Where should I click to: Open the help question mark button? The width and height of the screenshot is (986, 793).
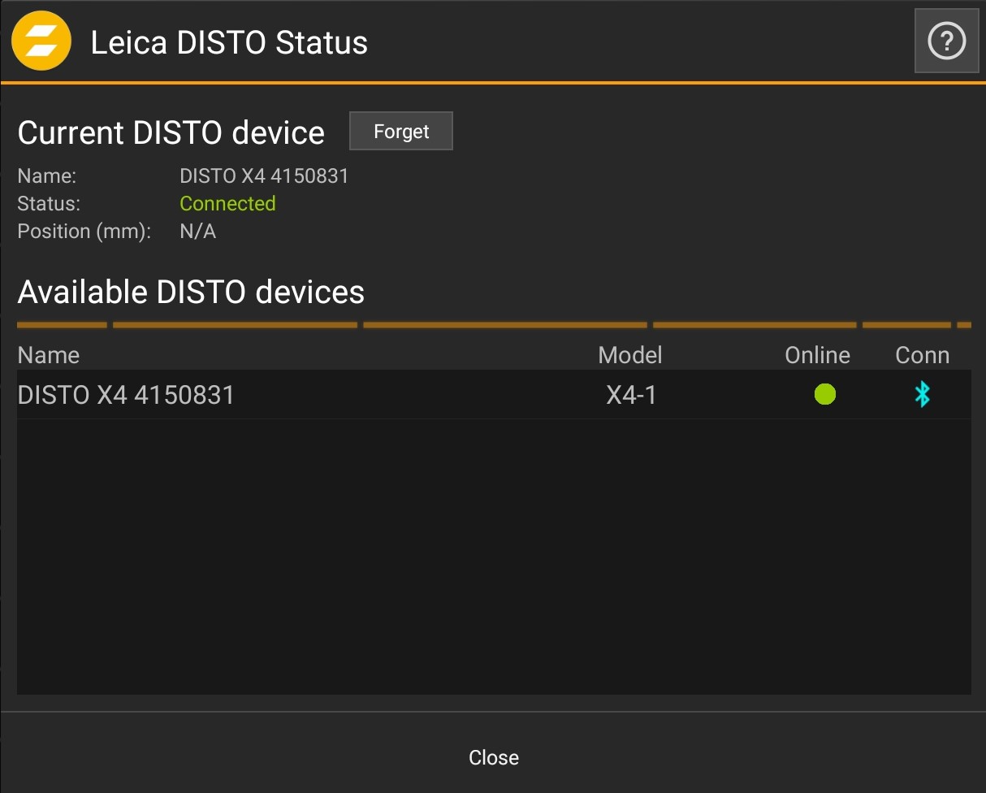[946, 41]
